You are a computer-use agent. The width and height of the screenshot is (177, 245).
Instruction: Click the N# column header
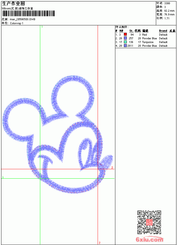click(121, 31)
